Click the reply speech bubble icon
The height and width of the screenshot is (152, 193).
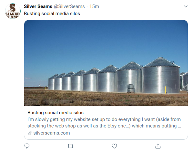pos(27,146)
